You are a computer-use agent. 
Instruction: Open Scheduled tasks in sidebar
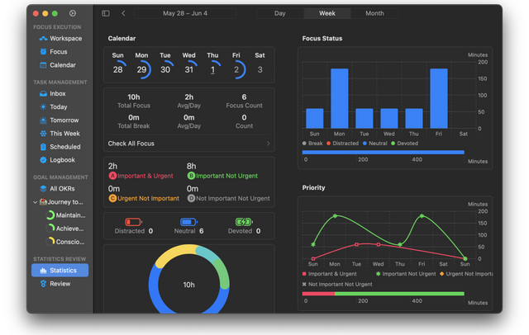[x=64, y=147]
